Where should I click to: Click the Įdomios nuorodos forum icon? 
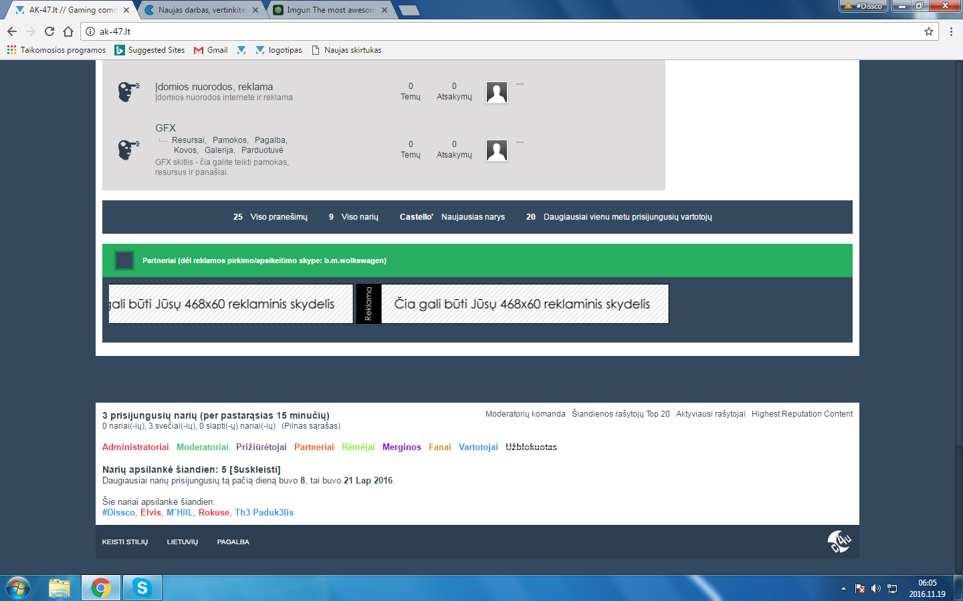click(128, 91)
